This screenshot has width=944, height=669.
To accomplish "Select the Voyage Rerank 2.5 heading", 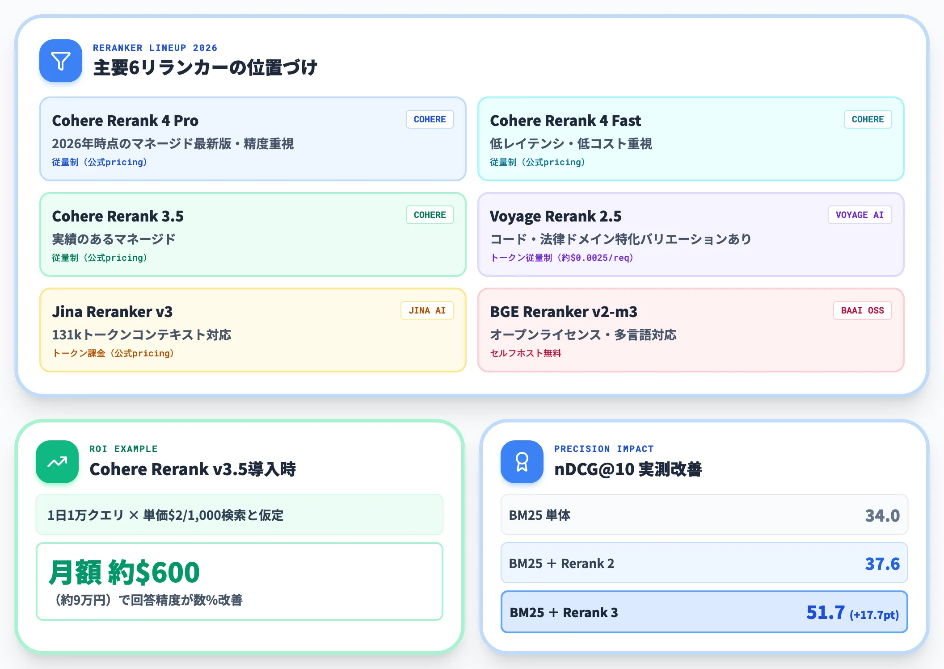I will 556,216.
